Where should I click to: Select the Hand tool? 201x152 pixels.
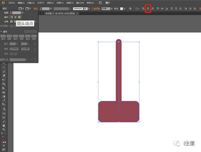pyautogui.click(x=4, y=125)
